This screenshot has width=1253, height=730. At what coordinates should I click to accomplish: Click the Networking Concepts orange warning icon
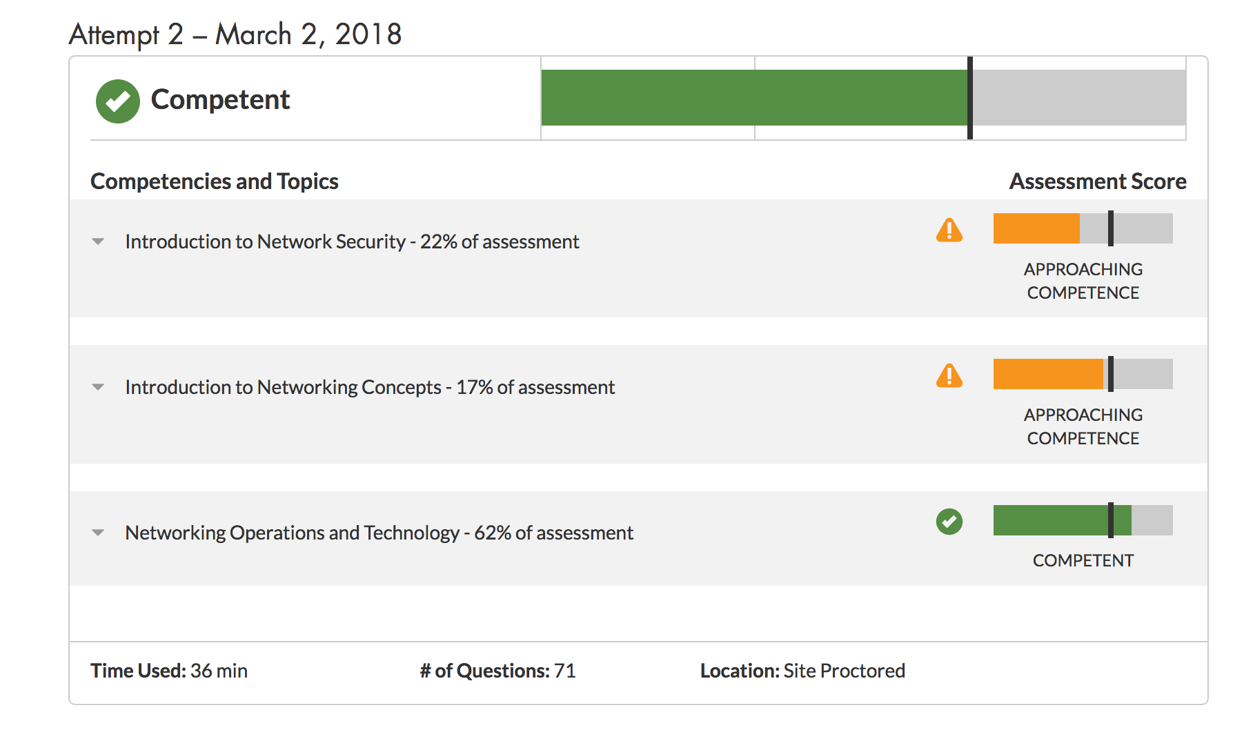[949, 375]
